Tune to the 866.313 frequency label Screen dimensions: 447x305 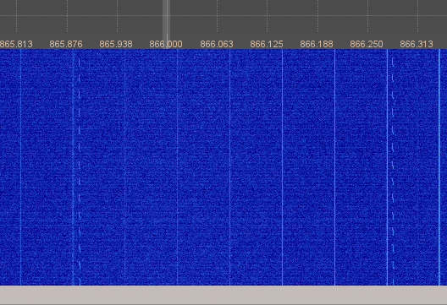(417, 44)
